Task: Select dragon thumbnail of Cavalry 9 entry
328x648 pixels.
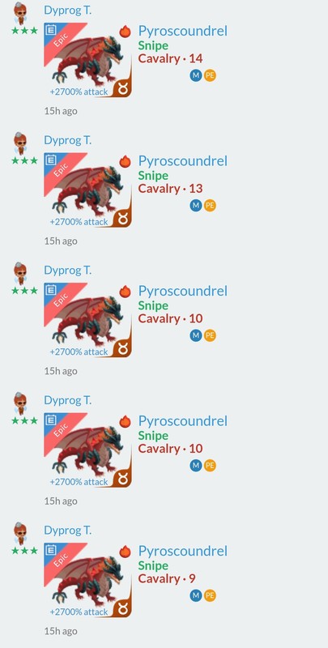Action: click(x=88, y=580)
